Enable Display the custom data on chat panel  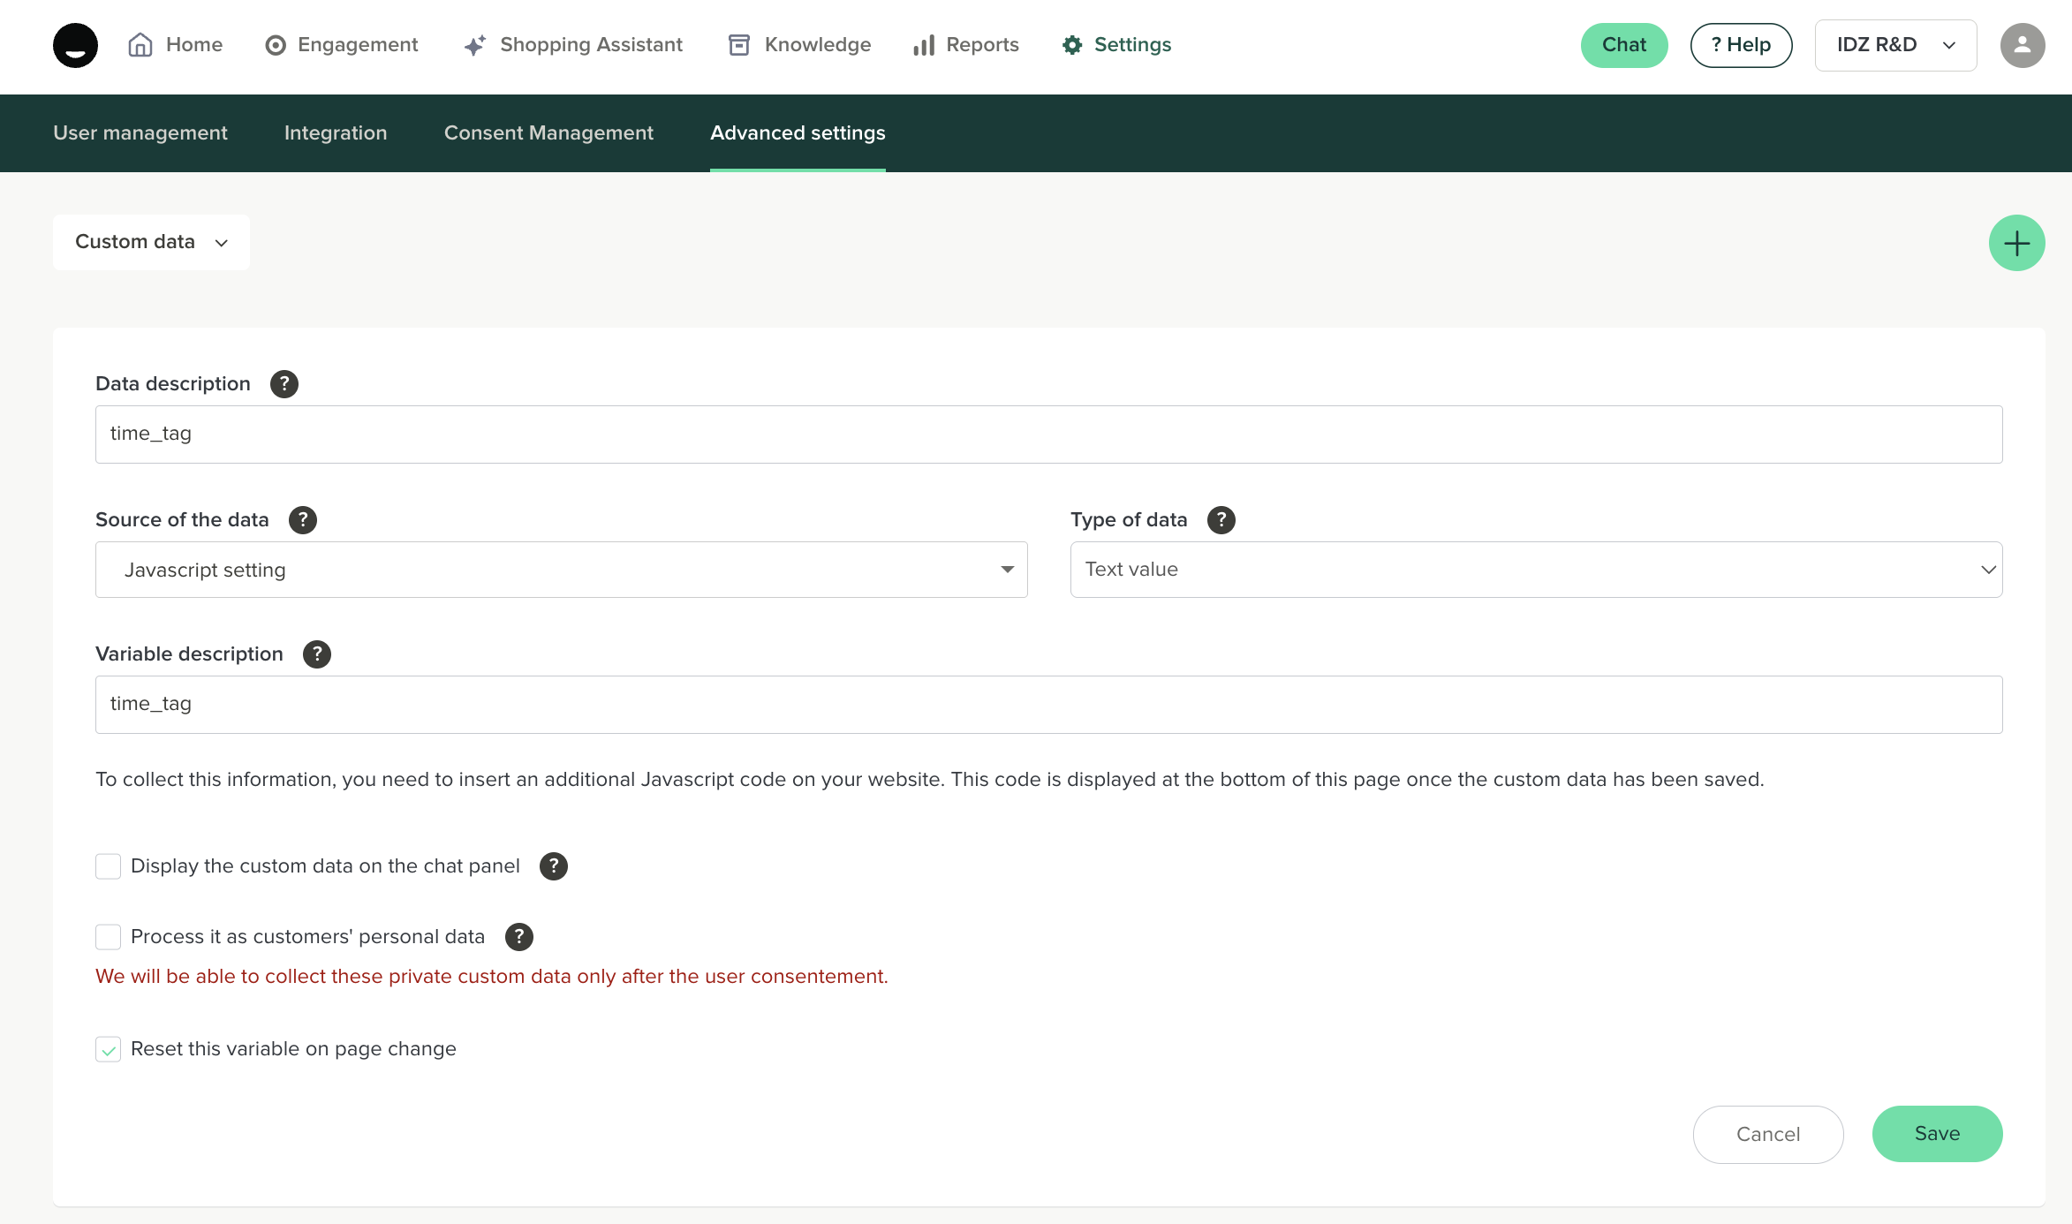(108, 866)
